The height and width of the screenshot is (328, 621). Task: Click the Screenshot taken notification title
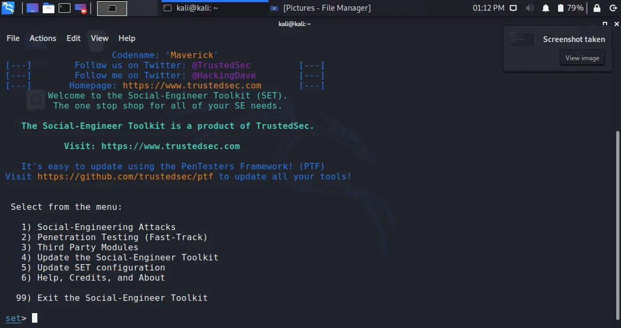574,39
